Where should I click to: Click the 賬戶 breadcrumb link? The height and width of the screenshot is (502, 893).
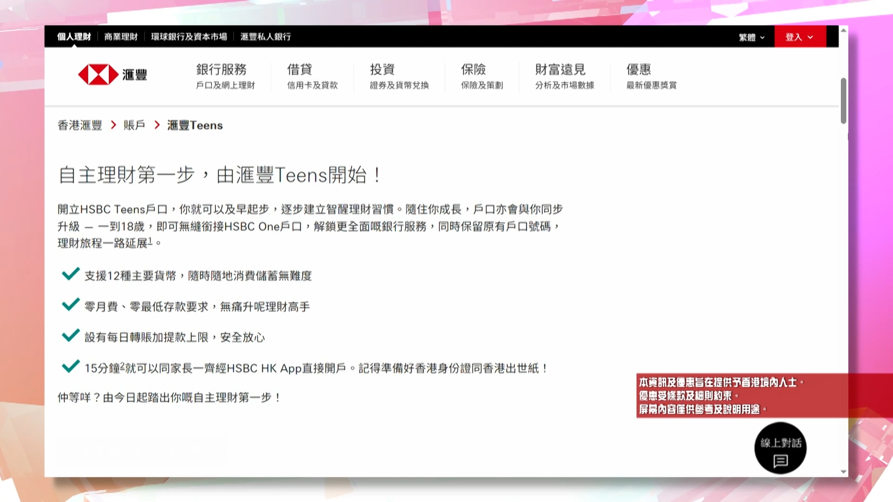(x=134, y=125)
